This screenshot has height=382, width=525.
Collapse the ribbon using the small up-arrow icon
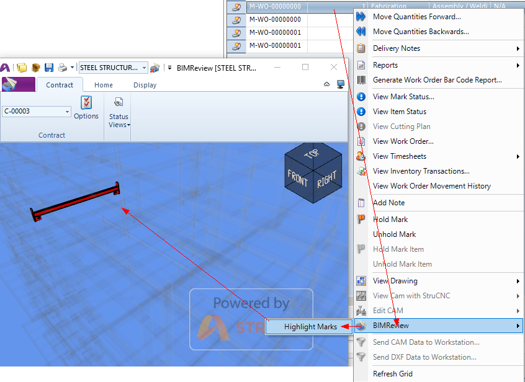click(327, 84)
